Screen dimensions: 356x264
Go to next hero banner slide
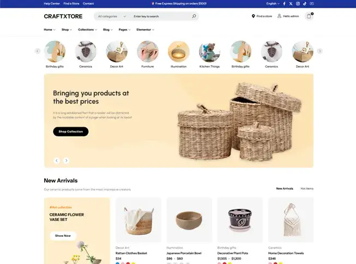click(67, 161)
